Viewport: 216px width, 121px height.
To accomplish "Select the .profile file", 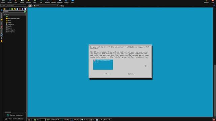I will (x=9, y=26).
